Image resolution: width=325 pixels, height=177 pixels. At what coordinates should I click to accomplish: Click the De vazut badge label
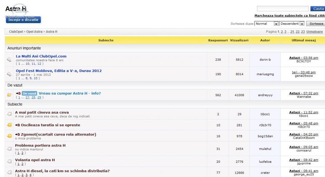30,94
